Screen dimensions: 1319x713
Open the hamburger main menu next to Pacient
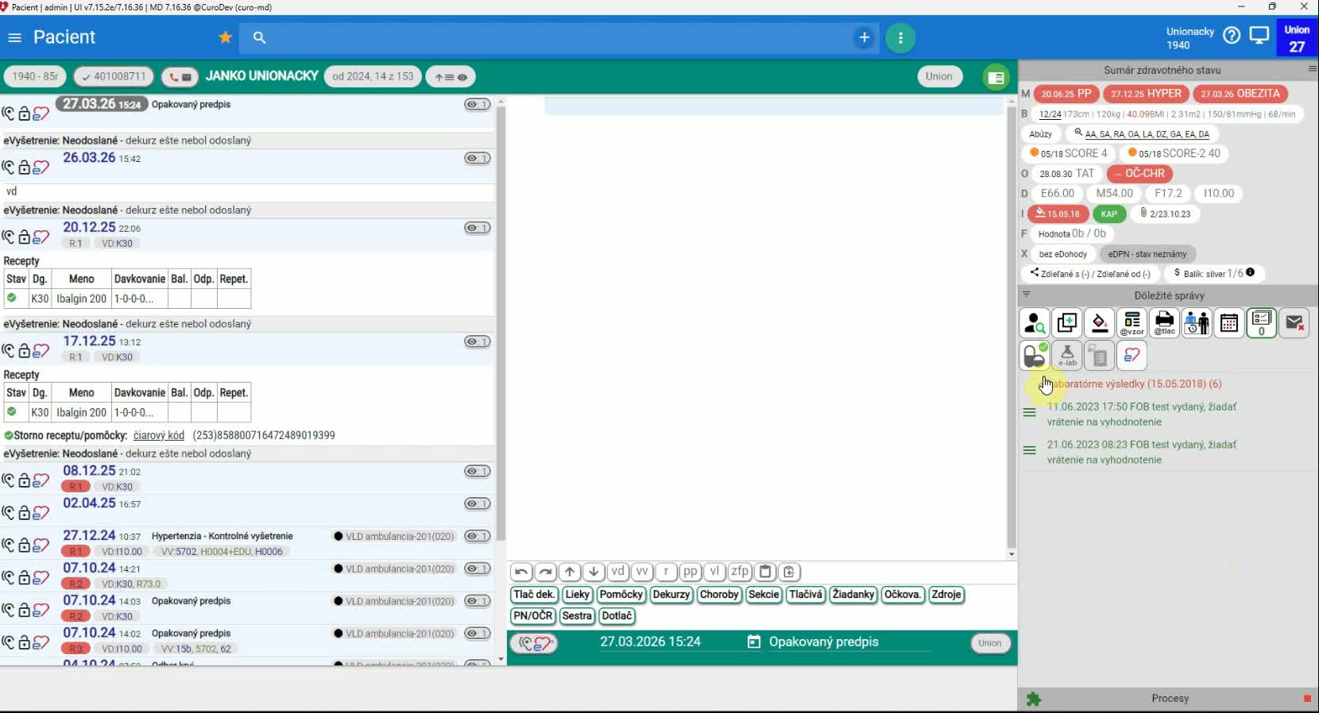14,37
